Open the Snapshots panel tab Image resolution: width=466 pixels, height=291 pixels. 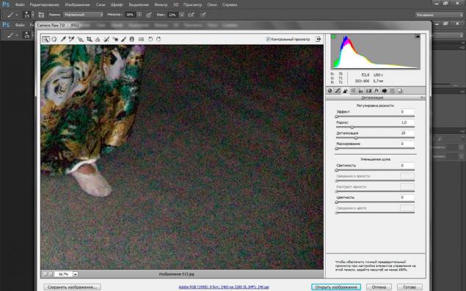click(x=400, y=91)
